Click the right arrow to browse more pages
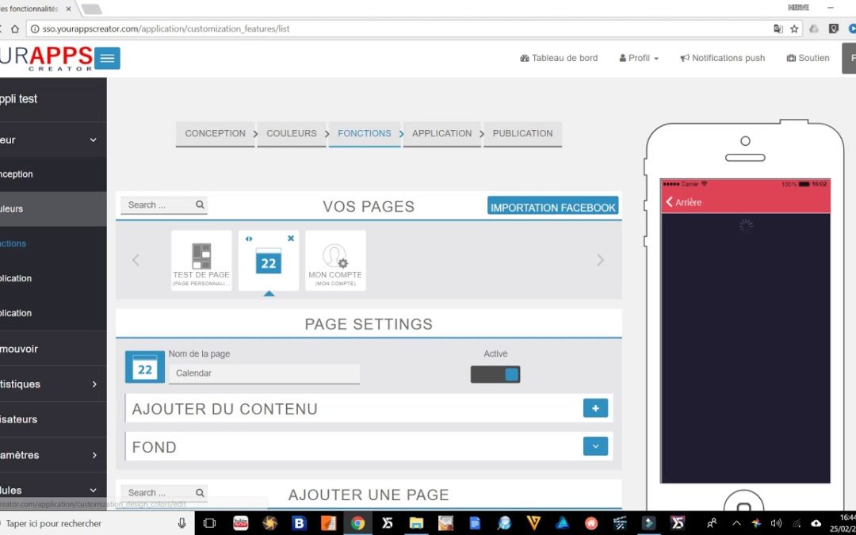Image resolution: width=856 pixels, height=535 pixels. pyautogui.click(x=600, y=260)
